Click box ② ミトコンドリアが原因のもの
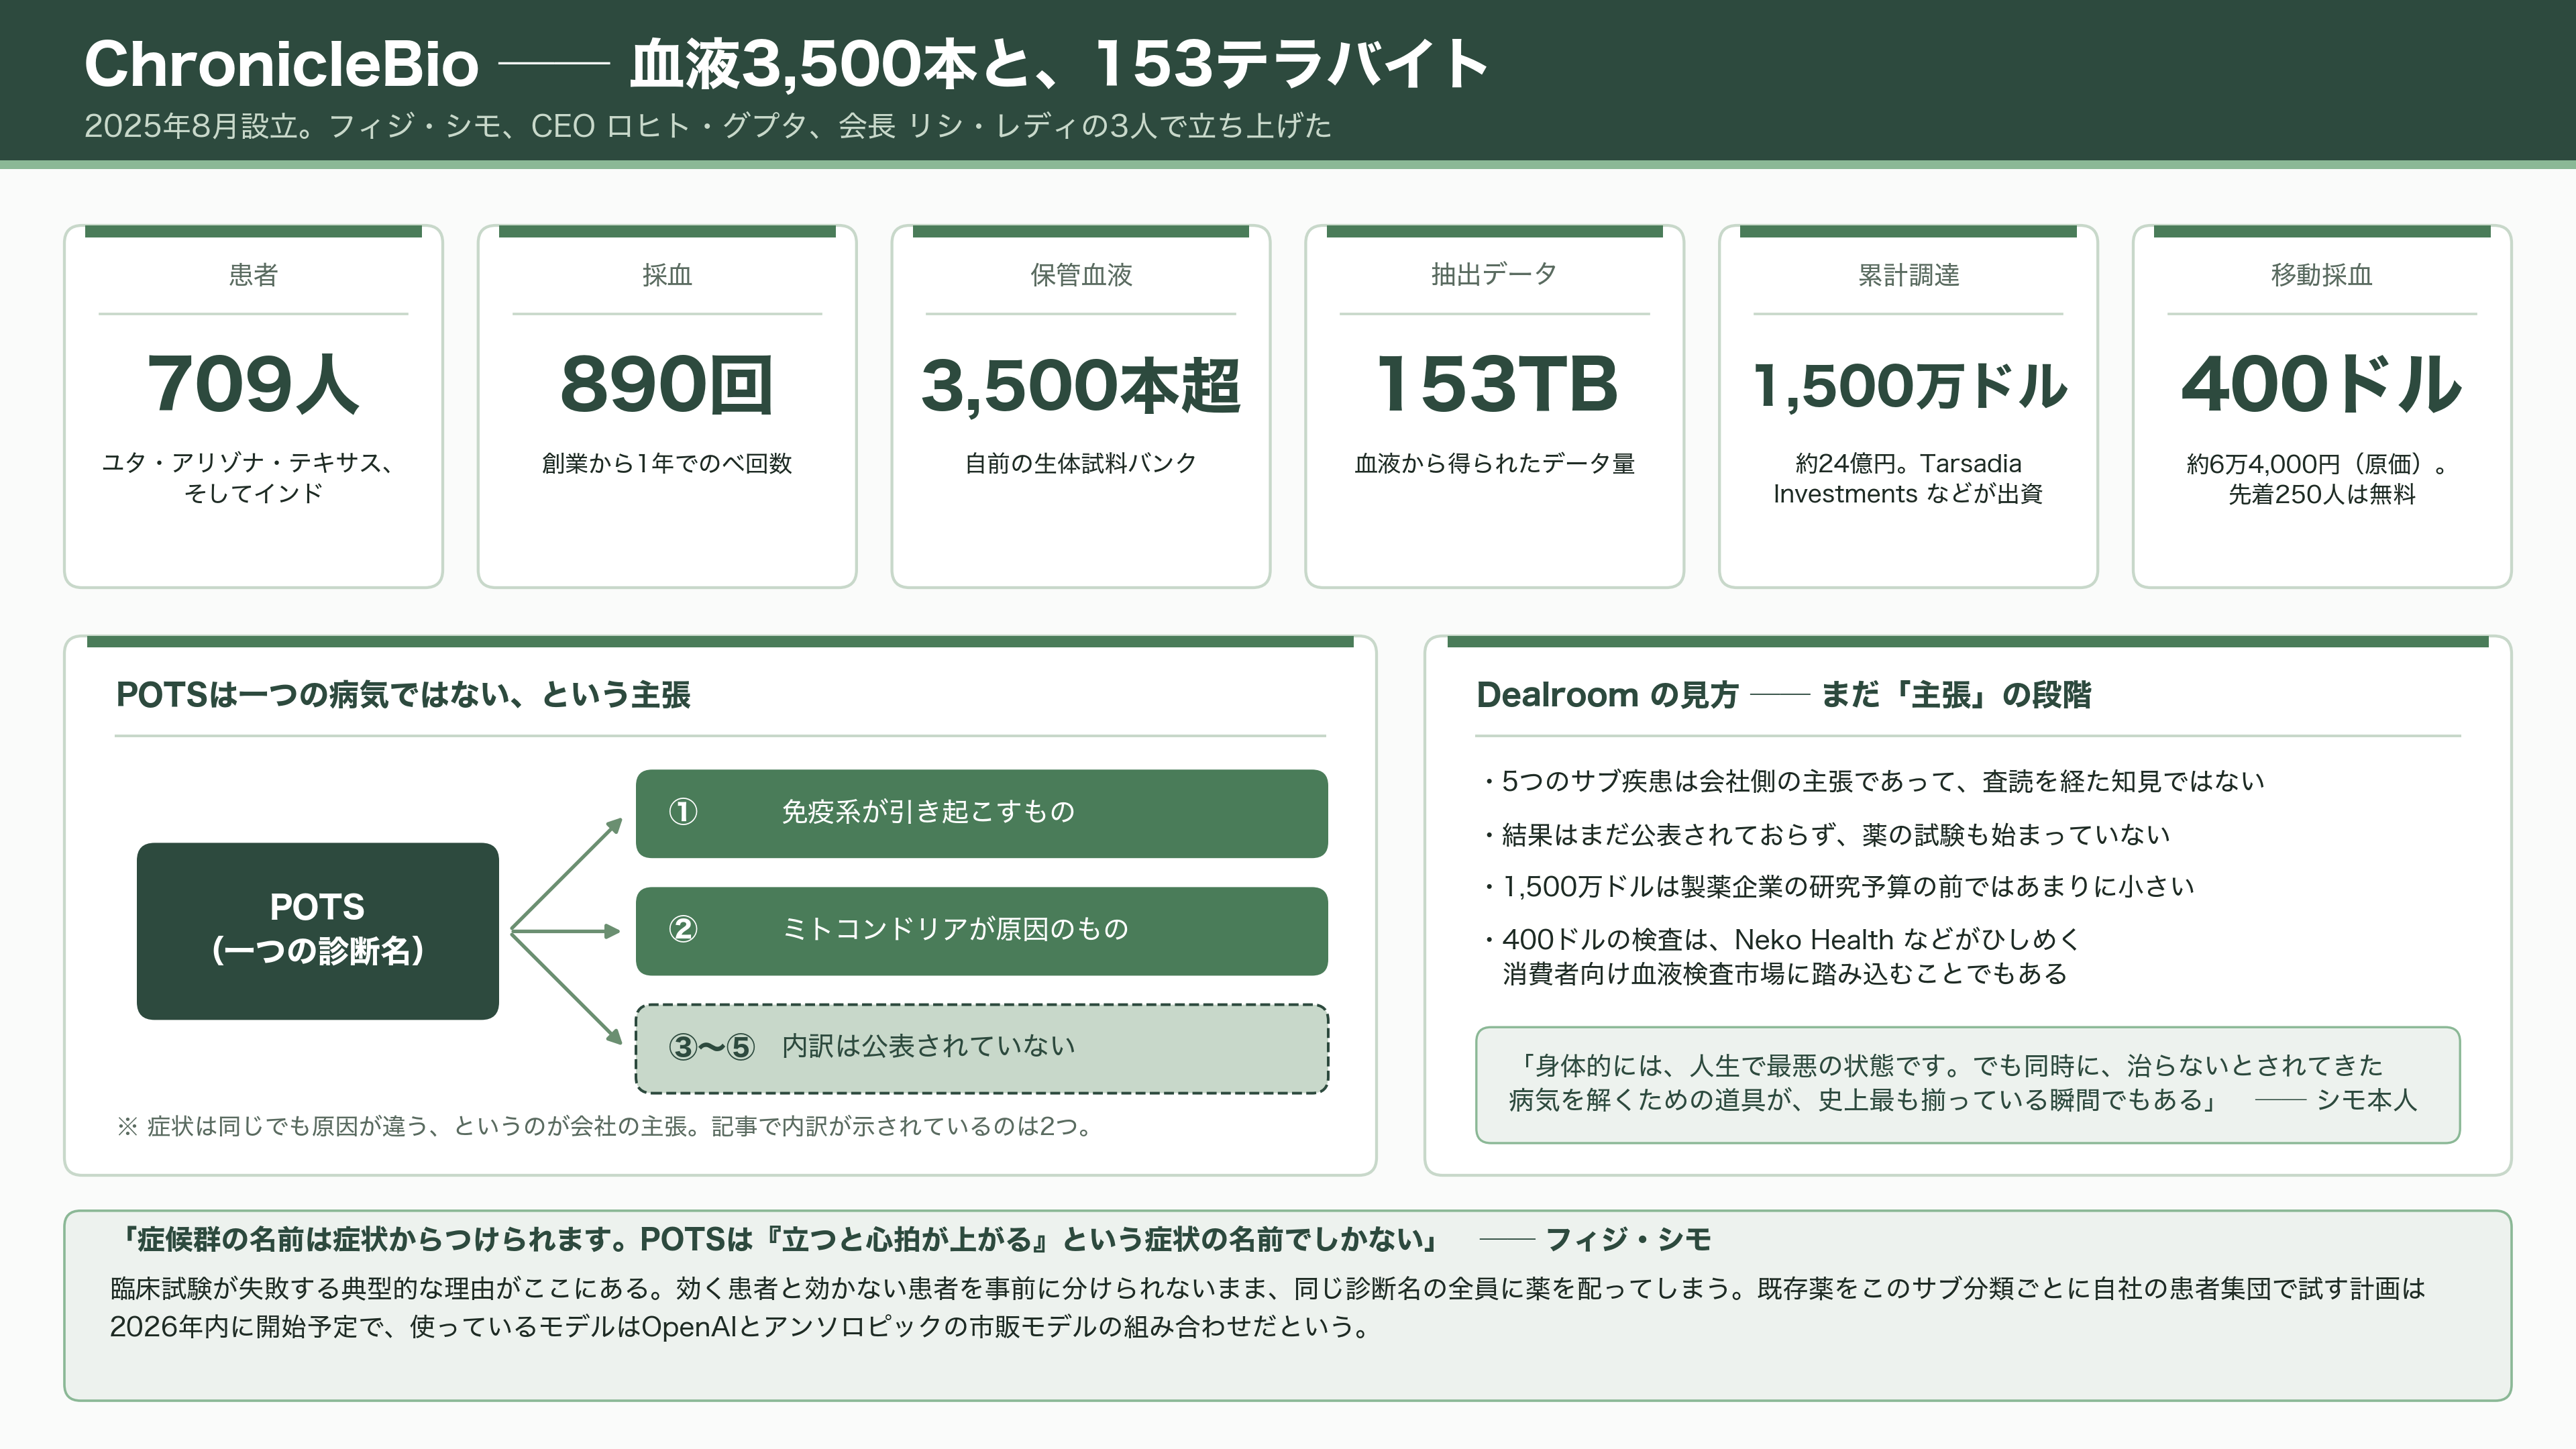The width and height of the screenshot is (2576, 1449). [x=982, y=931]
